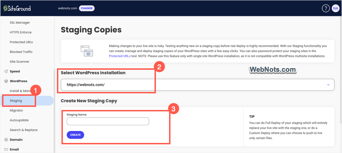Click the Email envelope icon
The width and height of the screenshot is (342, 153).
6,150
